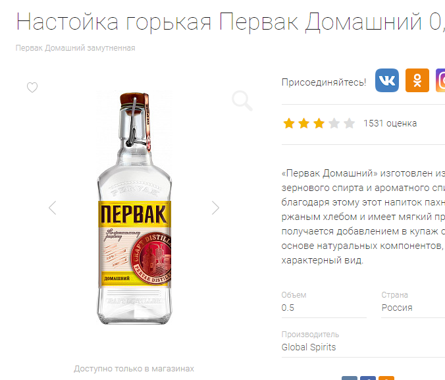
Task: Give the product a four-star rating
Action: 334,123
